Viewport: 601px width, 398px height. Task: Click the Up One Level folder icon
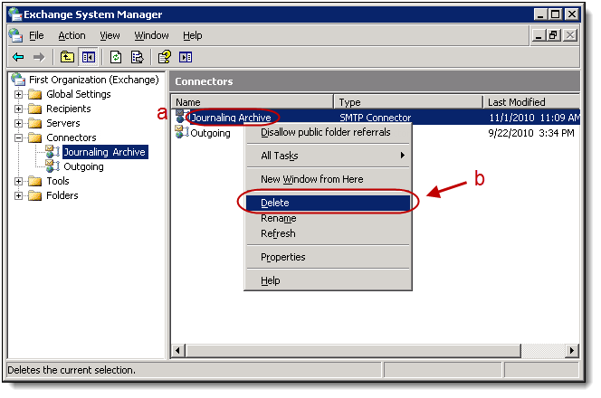point(67,58)
